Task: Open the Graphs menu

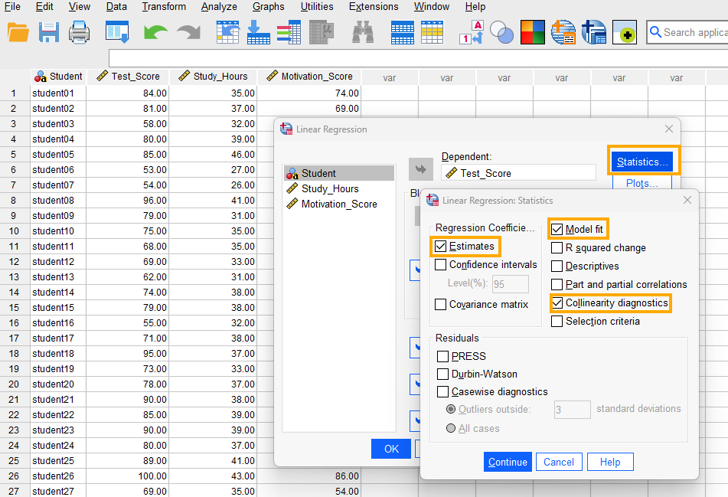Action: (x=268, y=7)
